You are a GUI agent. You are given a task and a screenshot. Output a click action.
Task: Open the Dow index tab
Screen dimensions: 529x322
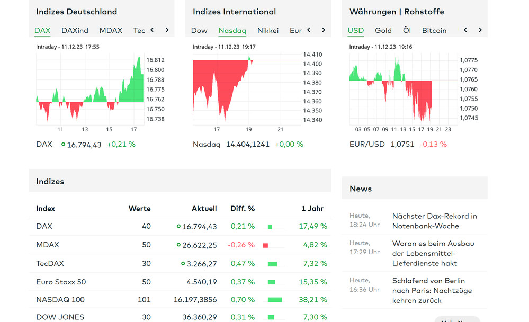(199, 30)
